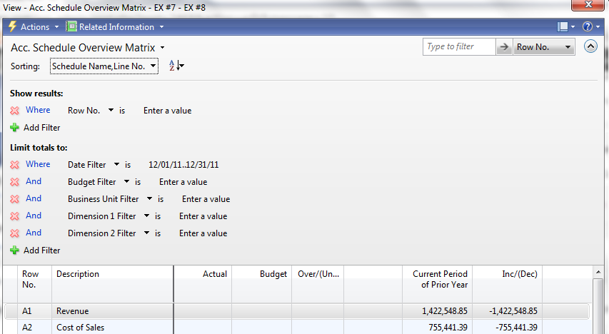
Task: Delete the Date Filter red X
Action: [14, 165]
